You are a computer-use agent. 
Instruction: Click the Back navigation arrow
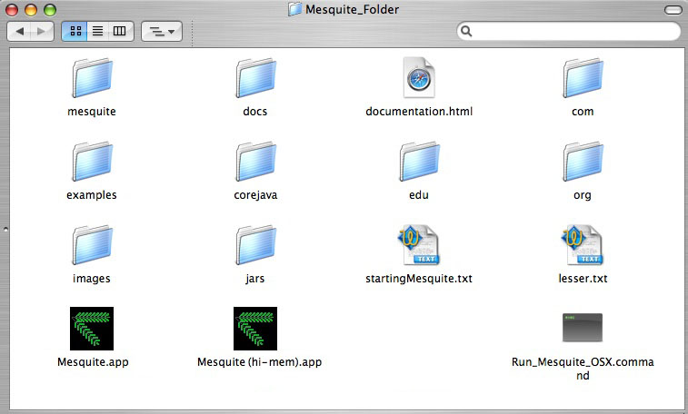tap(20, 31)
